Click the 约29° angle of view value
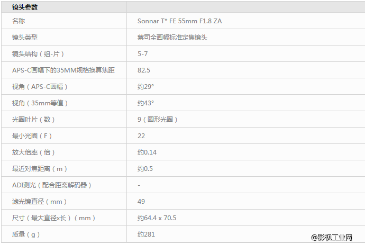This screenshot has height=244, width=365. click(145, 87)
